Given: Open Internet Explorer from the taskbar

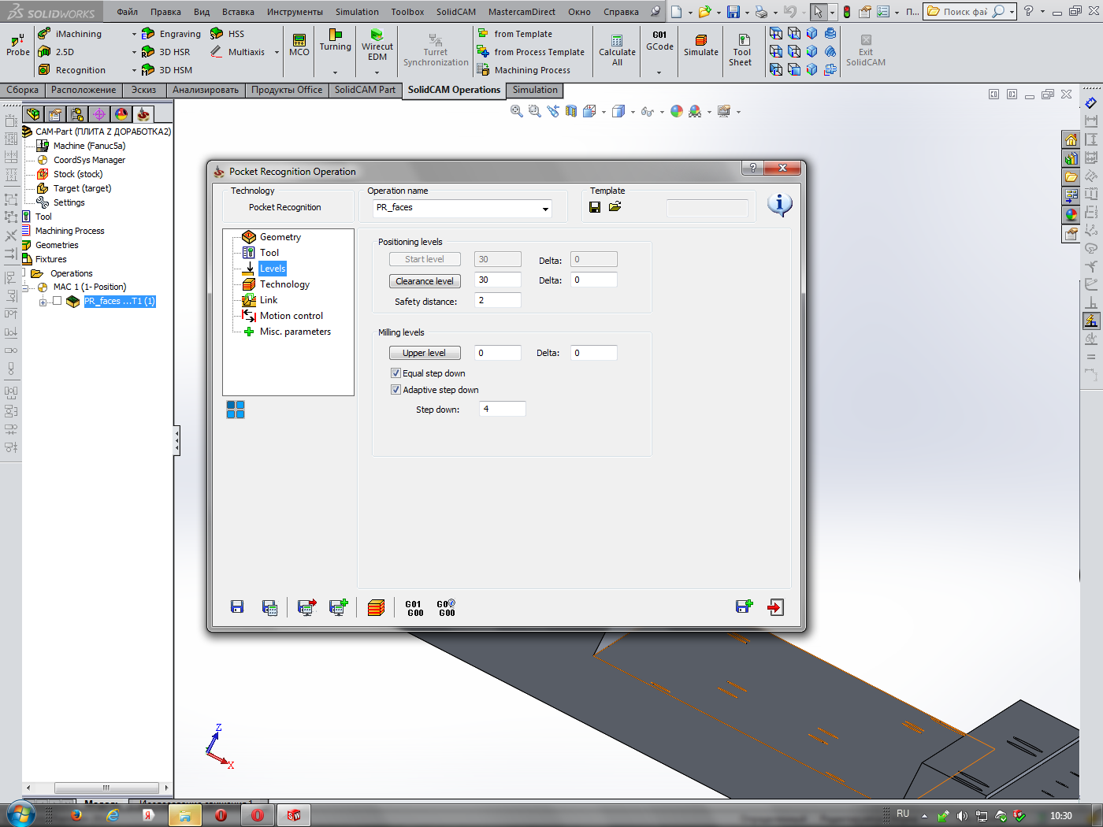Looking at the screenshot, I should coord(113,815).
